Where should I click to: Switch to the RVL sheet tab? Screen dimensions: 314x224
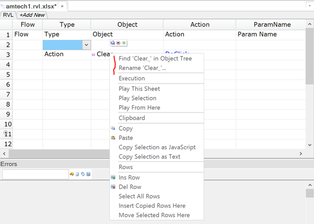(8, 15)
